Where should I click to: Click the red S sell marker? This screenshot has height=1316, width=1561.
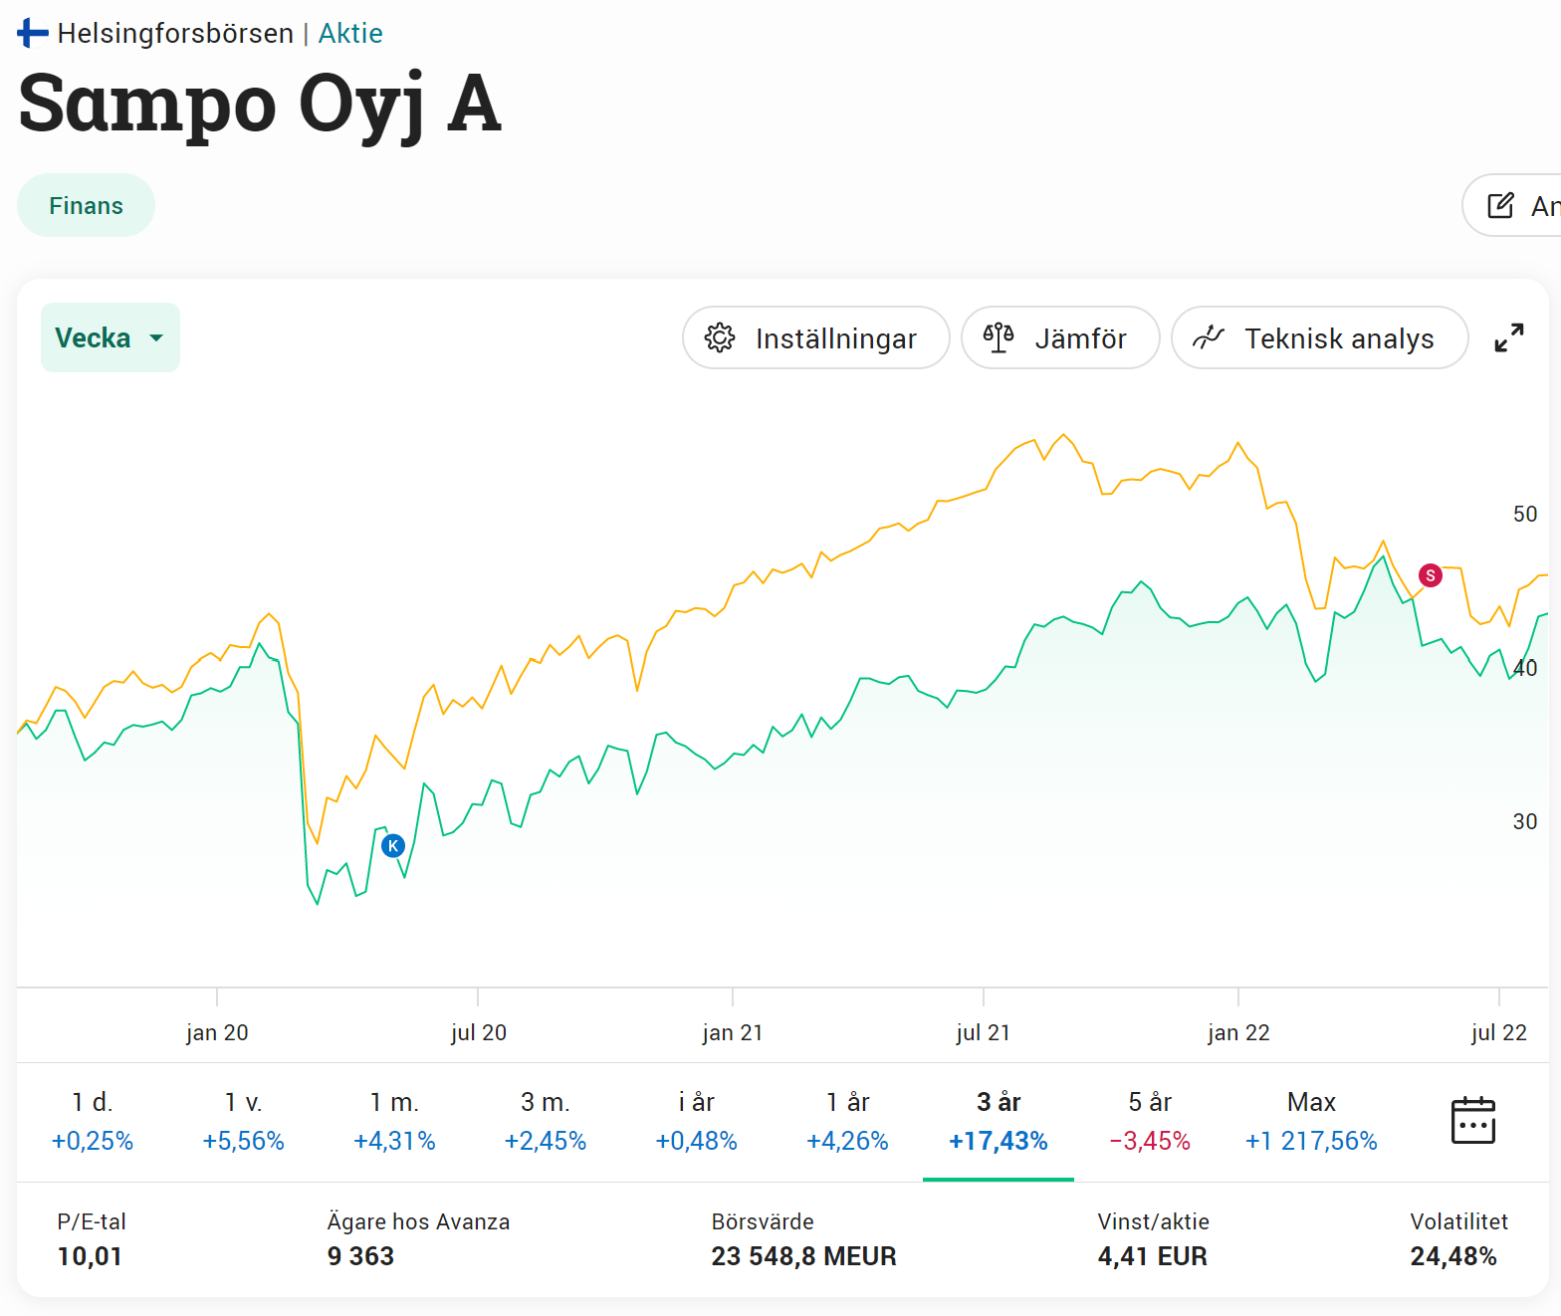[x=1430, y=575]
